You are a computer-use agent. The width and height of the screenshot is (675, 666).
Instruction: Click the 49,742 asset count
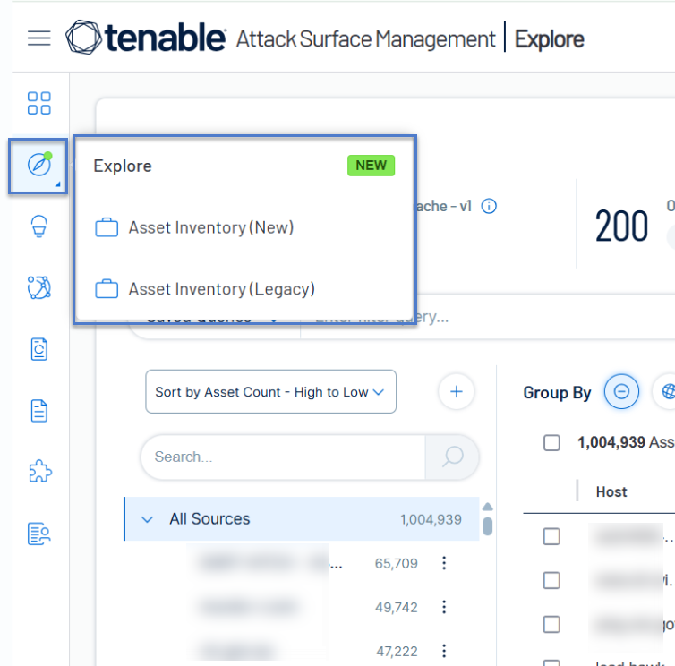[396, 608]
